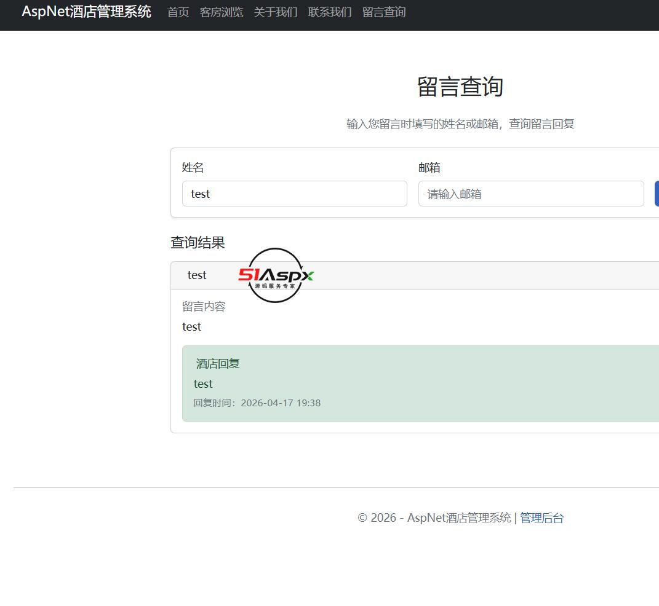
Task: Click the 留言内容 label
Action: pos(204,307)
